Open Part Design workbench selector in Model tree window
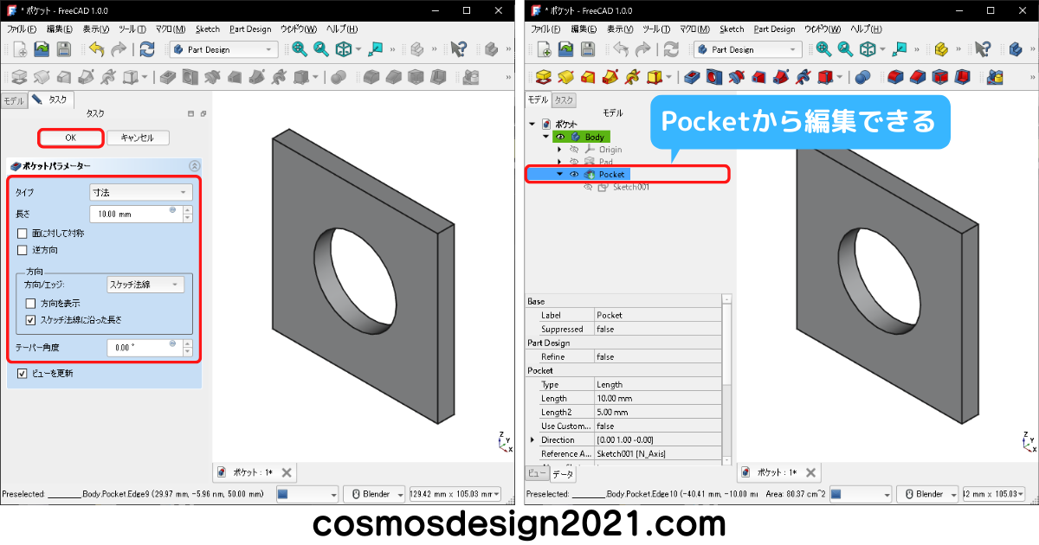 (x=748, y=49)
